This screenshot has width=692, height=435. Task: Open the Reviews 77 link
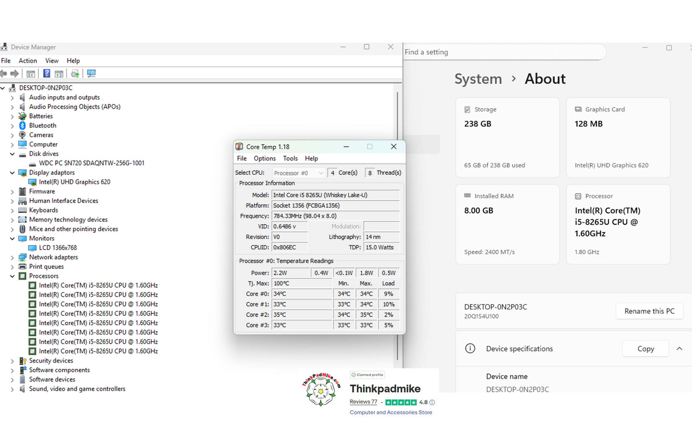point(363,402)
